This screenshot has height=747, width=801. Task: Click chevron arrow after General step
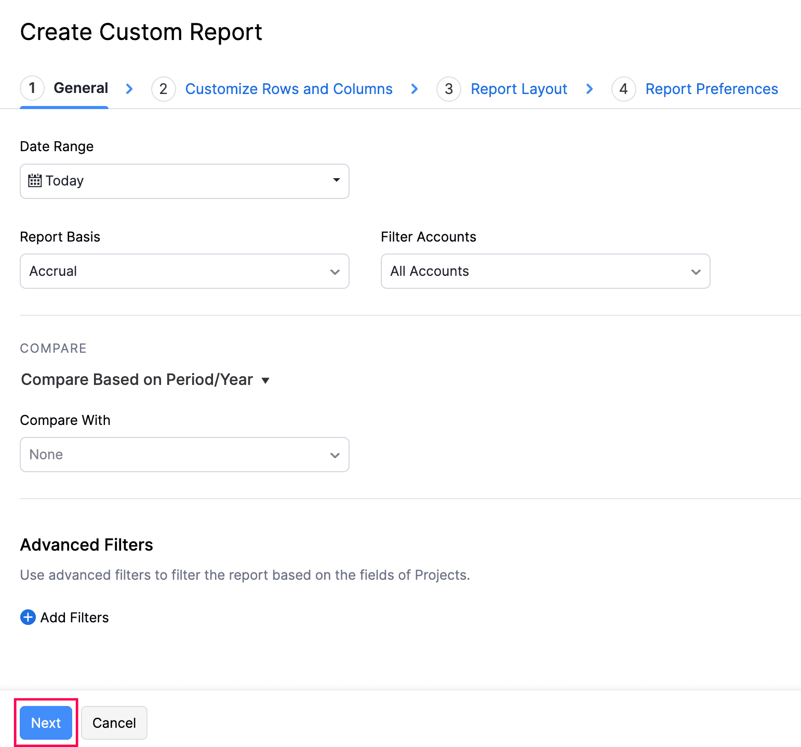129,89
